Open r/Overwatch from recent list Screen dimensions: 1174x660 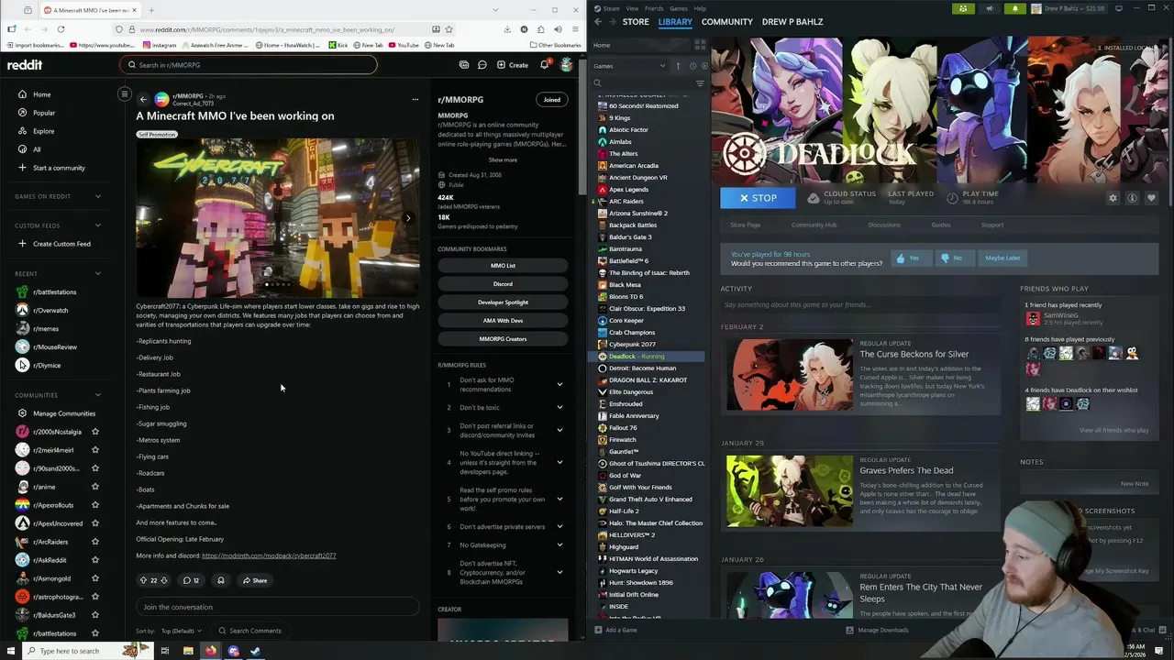click(50, 310)
